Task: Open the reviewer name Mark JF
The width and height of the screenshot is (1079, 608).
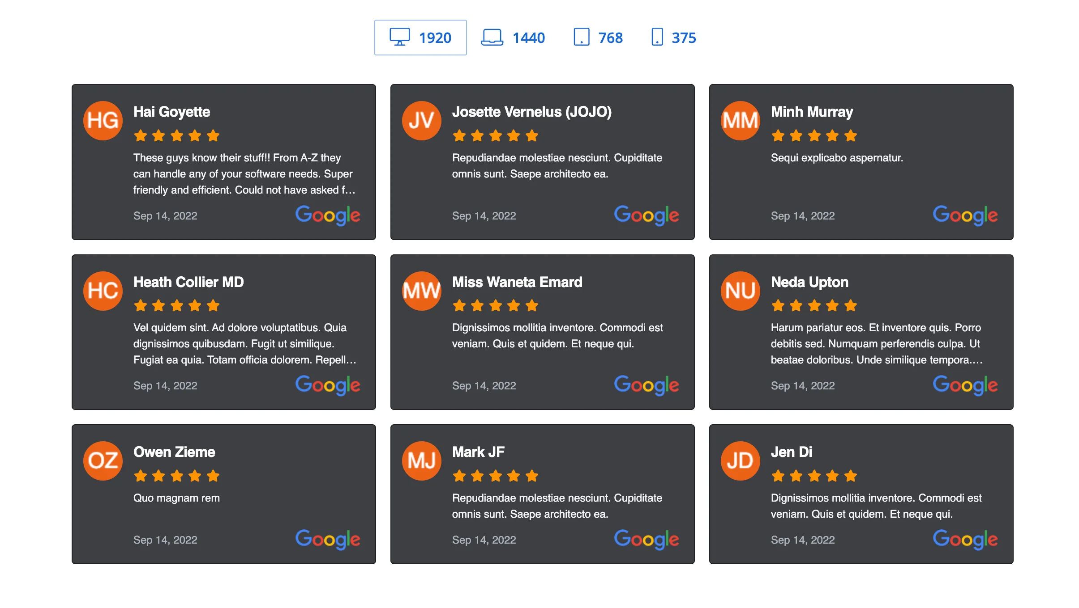Action: 478,452
